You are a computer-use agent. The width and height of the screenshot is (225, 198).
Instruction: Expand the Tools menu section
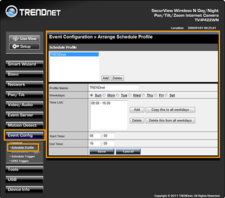[24, 169]
